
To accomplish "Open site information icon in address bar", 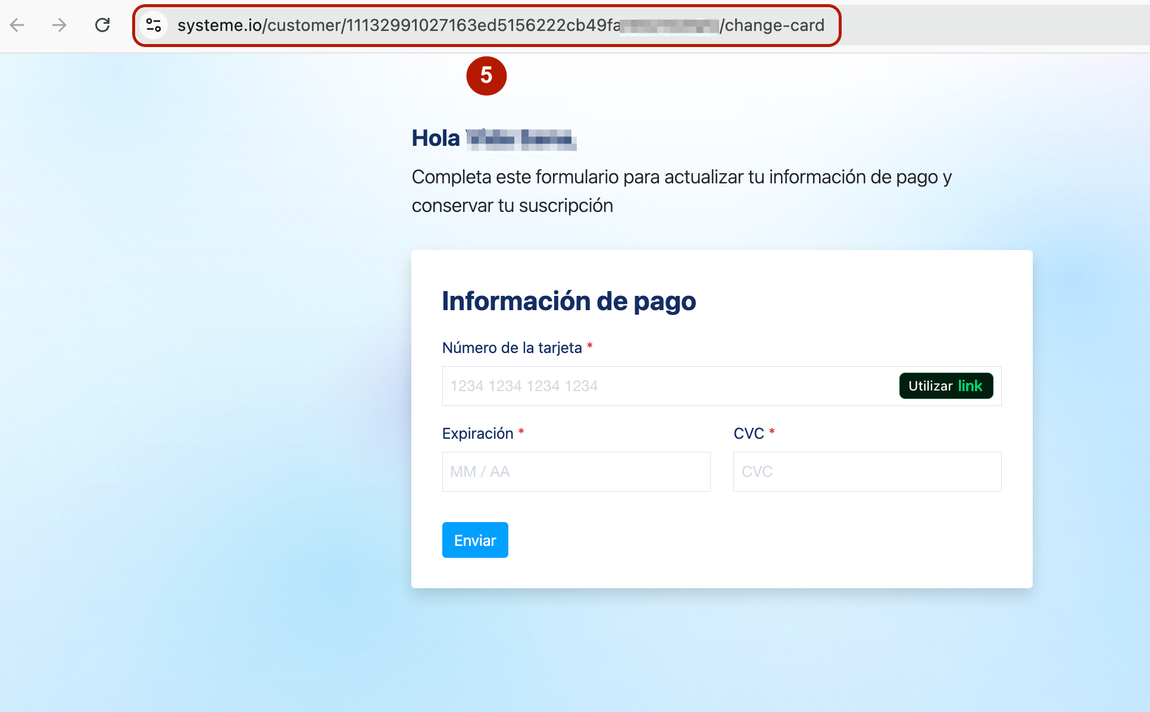I will pyautogui.click(x=154, y=25).
